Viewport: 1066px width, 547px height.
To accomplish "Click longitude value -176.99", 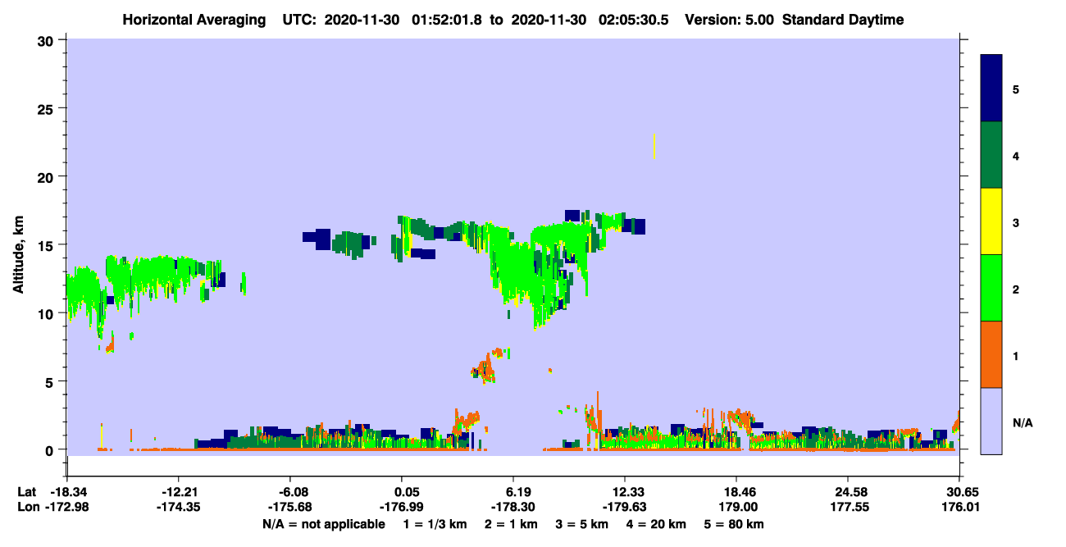I will 401,507.
